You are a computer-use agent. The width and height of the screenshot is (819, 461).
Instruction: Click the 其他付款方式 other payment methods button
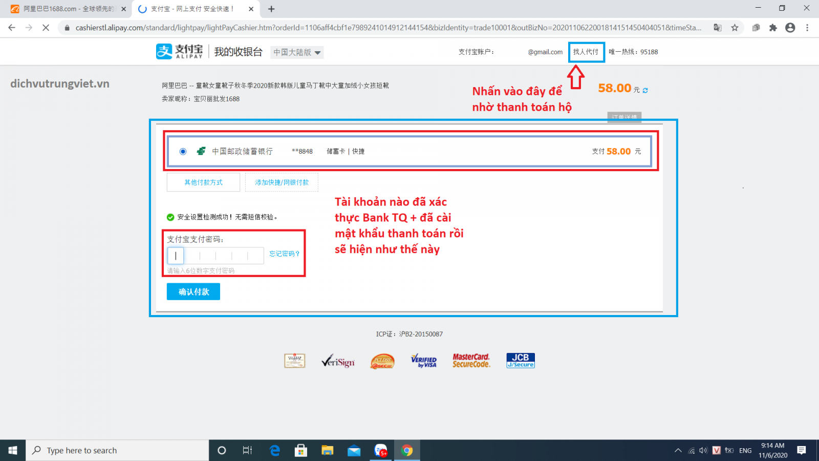click(203, 182)
